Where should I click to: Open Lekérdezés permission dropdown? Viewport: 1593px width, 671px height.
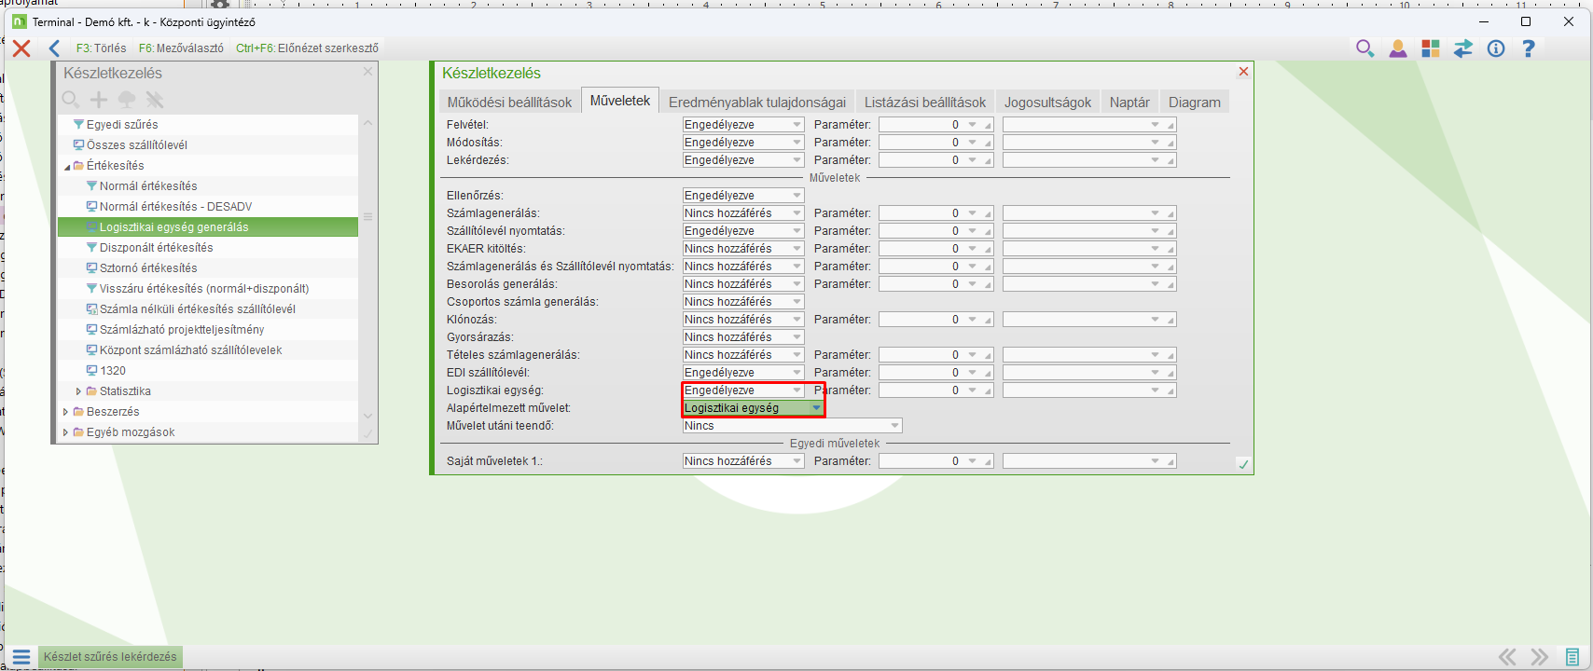(743, 160)
